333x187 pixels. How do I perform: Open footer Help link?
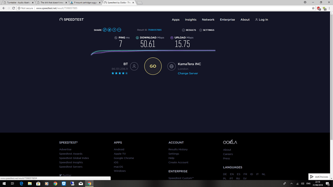pyautogui.click(x=171, y=158)
